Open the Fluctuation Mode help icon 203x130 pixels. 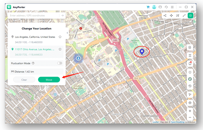coord(33,63)
